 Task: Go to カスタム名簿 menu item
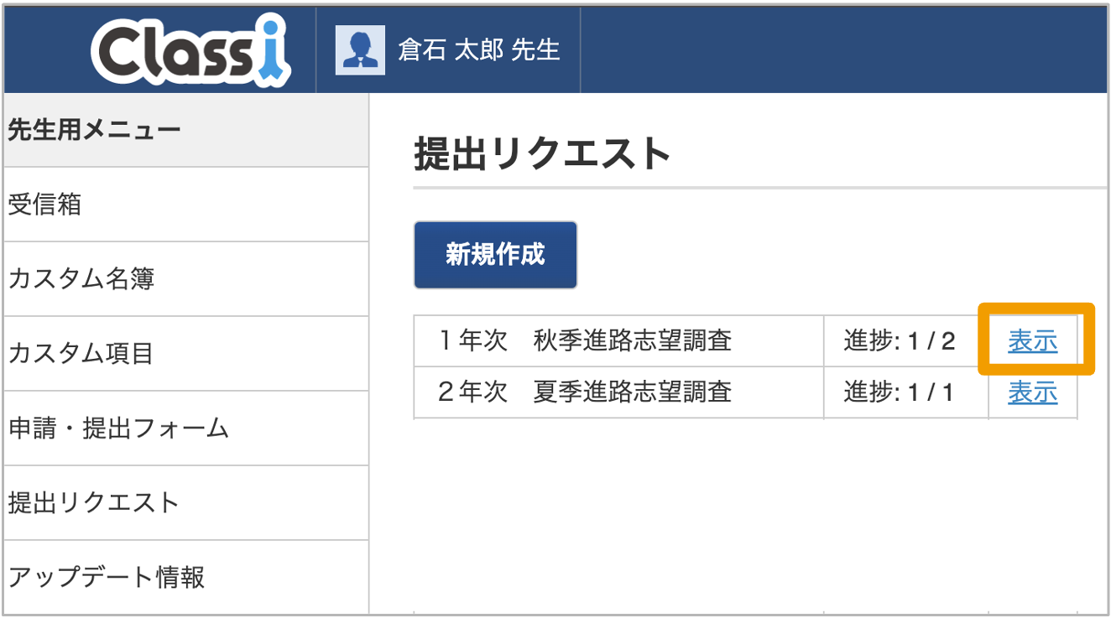tap(81, 279)
